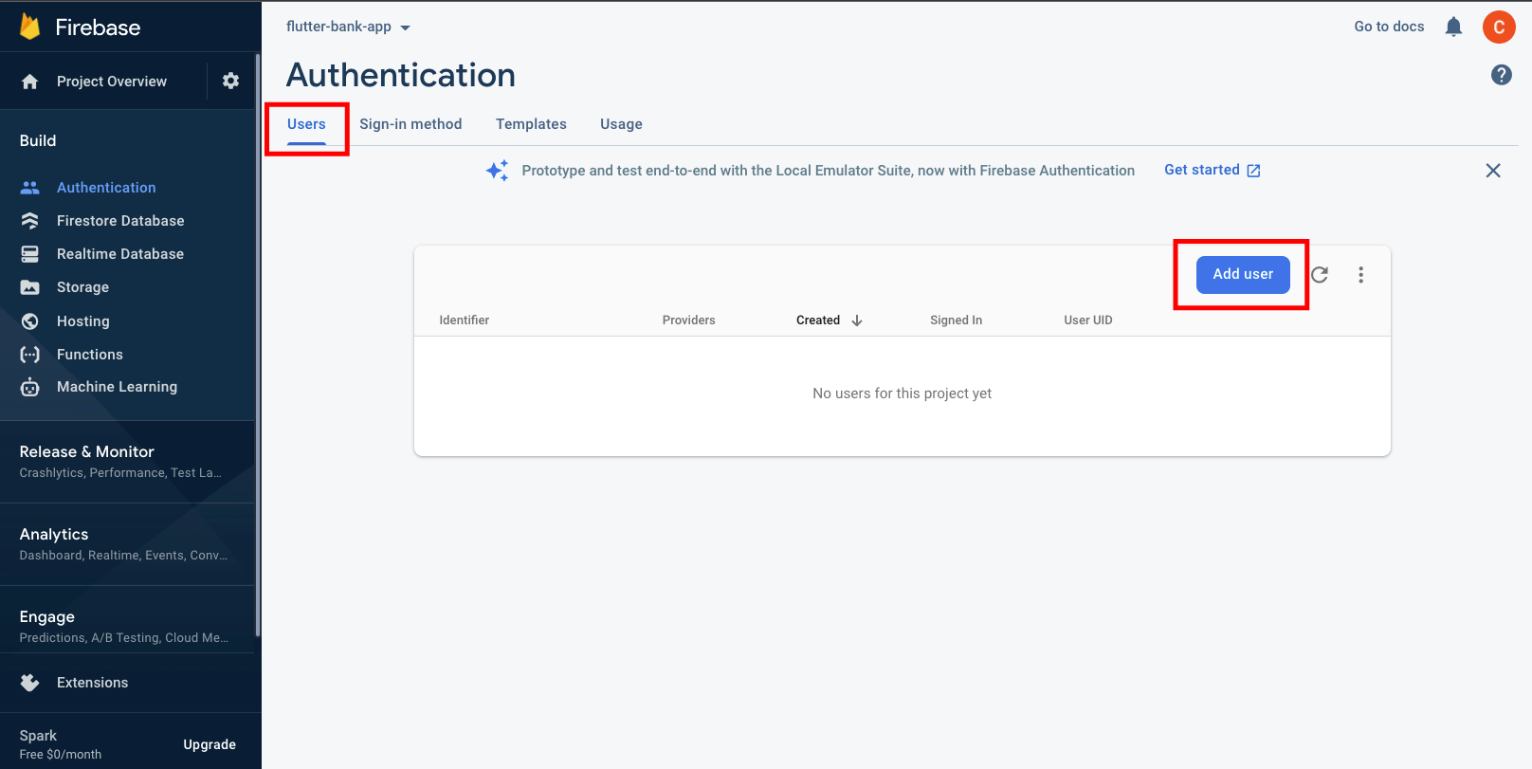Viewport: 1532px width, 769px height.
Task: Click the Providers column header
Action: (x=689, y=320)
